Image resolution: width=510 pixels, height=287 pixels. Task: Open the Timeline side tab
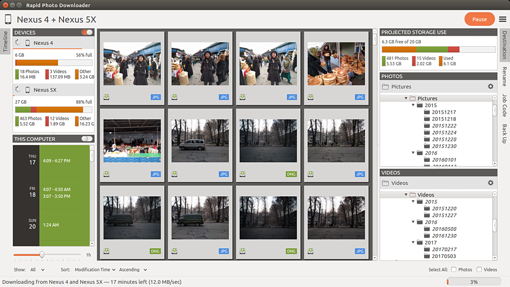coord(5,41)
